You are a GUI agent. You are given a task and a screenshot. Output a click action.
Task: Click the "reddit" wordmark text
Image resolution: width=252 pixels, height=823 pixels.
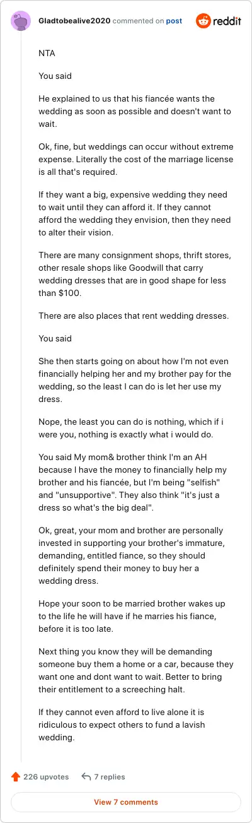(227, 21)
